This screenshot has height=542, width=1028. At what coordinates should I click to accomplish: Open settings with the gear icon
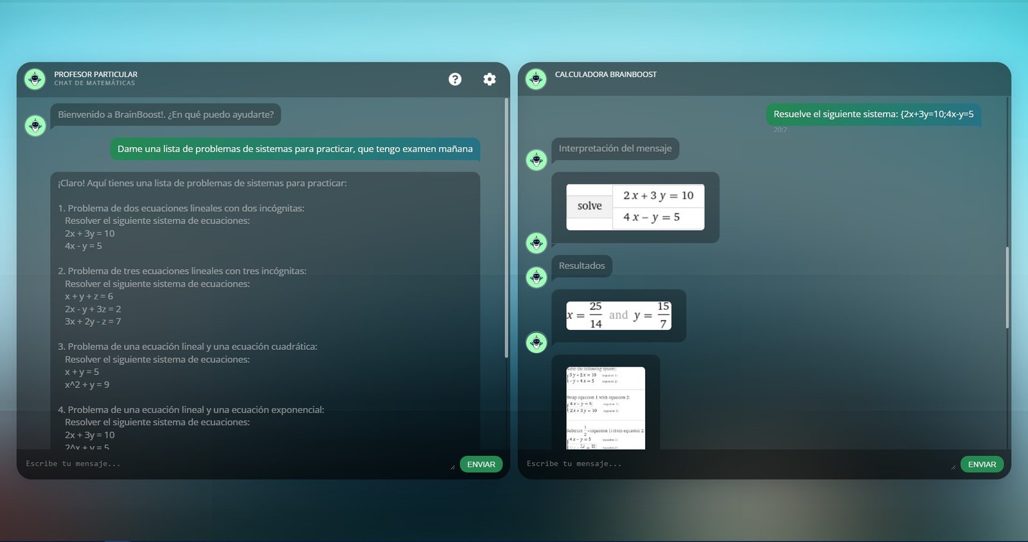pyautogui.click(x=490, y=79)
